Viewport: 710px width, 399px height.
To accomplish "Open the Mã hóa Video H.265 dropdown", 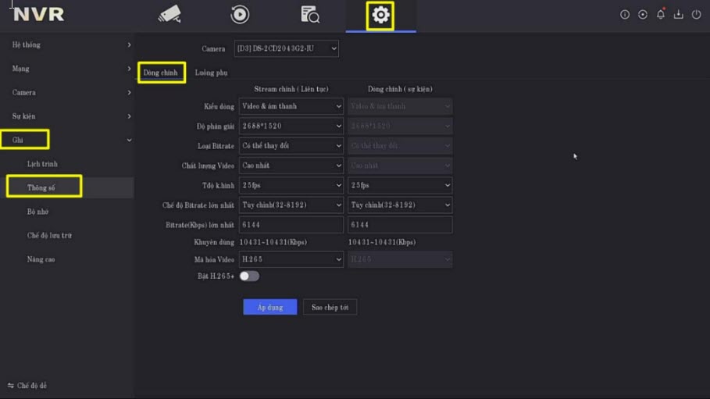I will point(291,259).
